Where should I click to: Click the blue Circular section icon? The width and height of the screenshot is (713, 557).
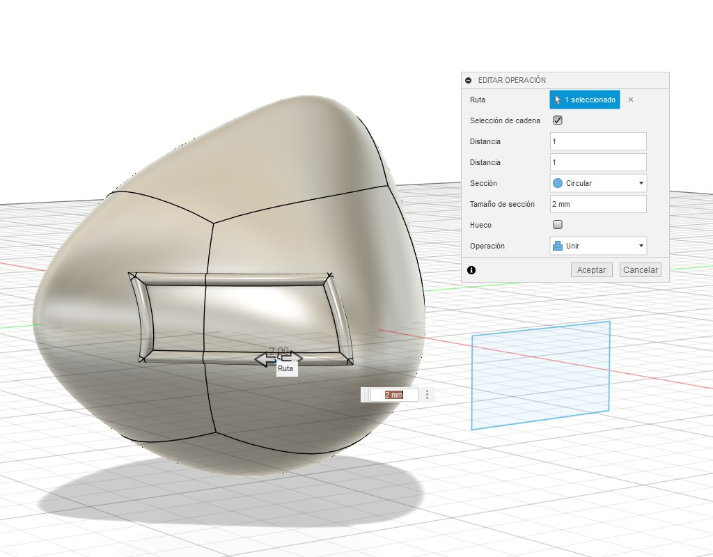click(558, 183)
